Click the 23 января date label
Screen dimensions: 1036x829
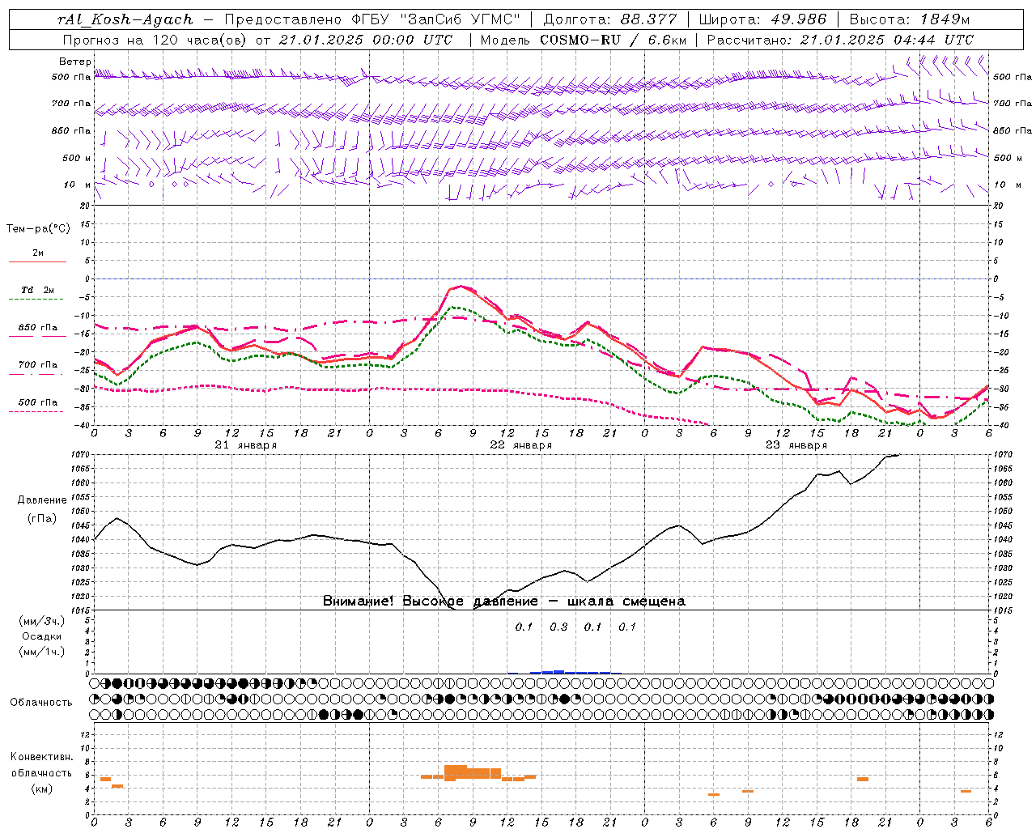[796, 445]
